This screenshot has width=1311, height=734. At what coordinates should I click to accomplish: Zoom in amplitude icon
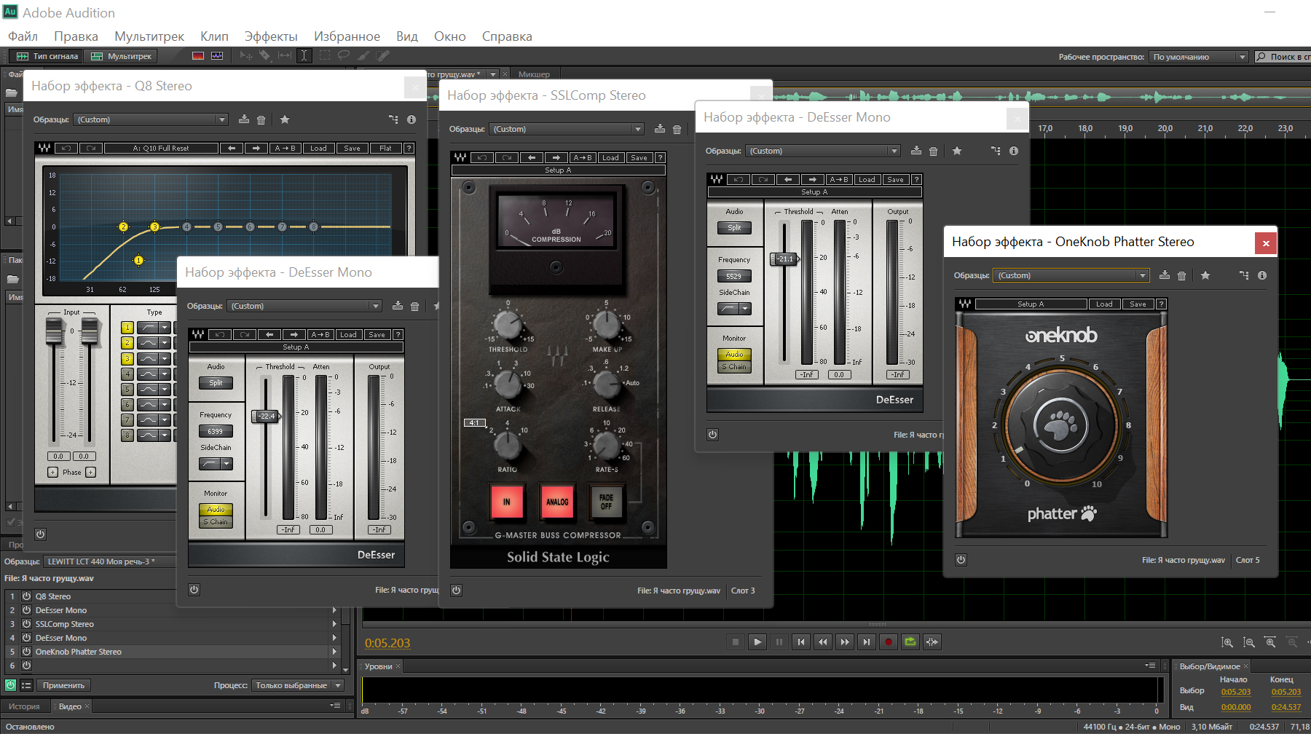(1227, 642)
